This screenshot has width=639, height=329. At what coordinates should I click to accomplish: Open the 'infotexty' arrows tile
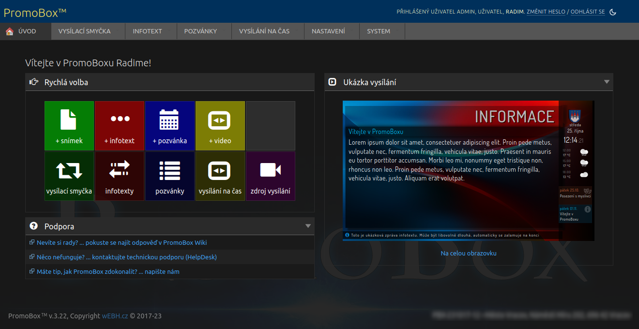pos(120,176)
